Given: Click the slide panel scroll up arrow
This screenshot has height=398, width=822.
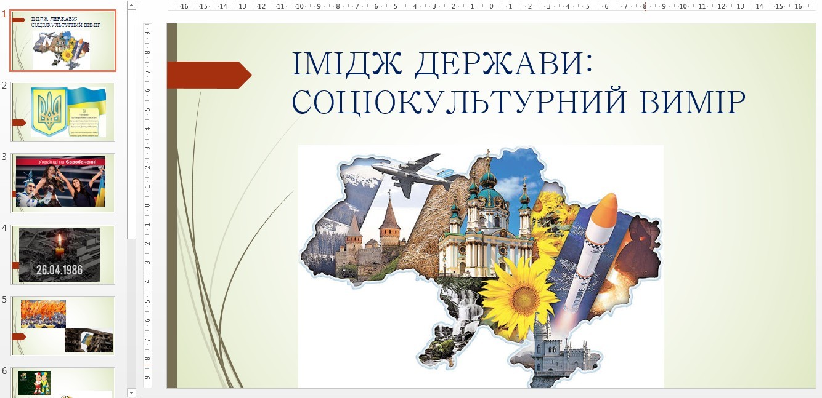Looking at the screenshot, I should (x=131, y=5).
